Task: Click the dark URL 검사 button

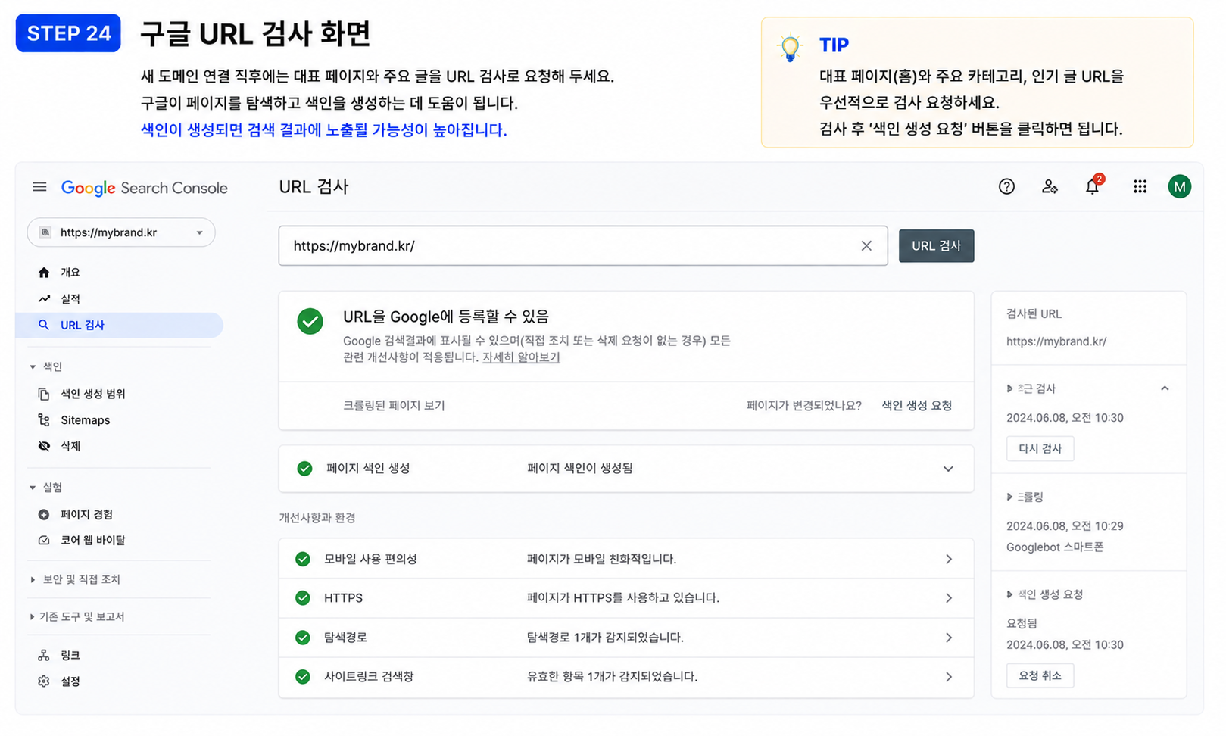Action: pyautogui.click(x=936, y=245)
